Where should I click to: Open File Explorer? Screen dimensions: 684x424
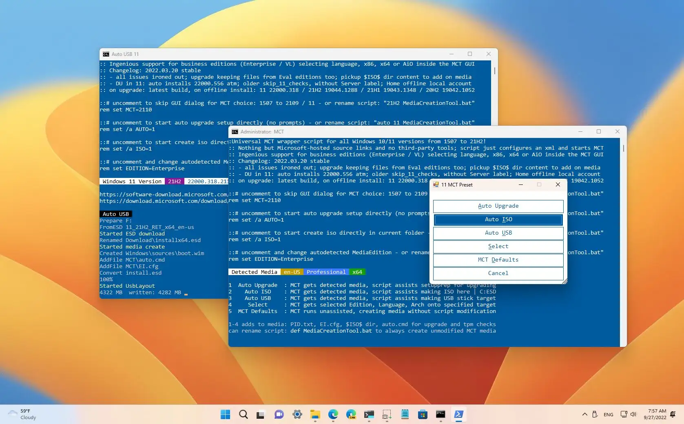(315, 415)
